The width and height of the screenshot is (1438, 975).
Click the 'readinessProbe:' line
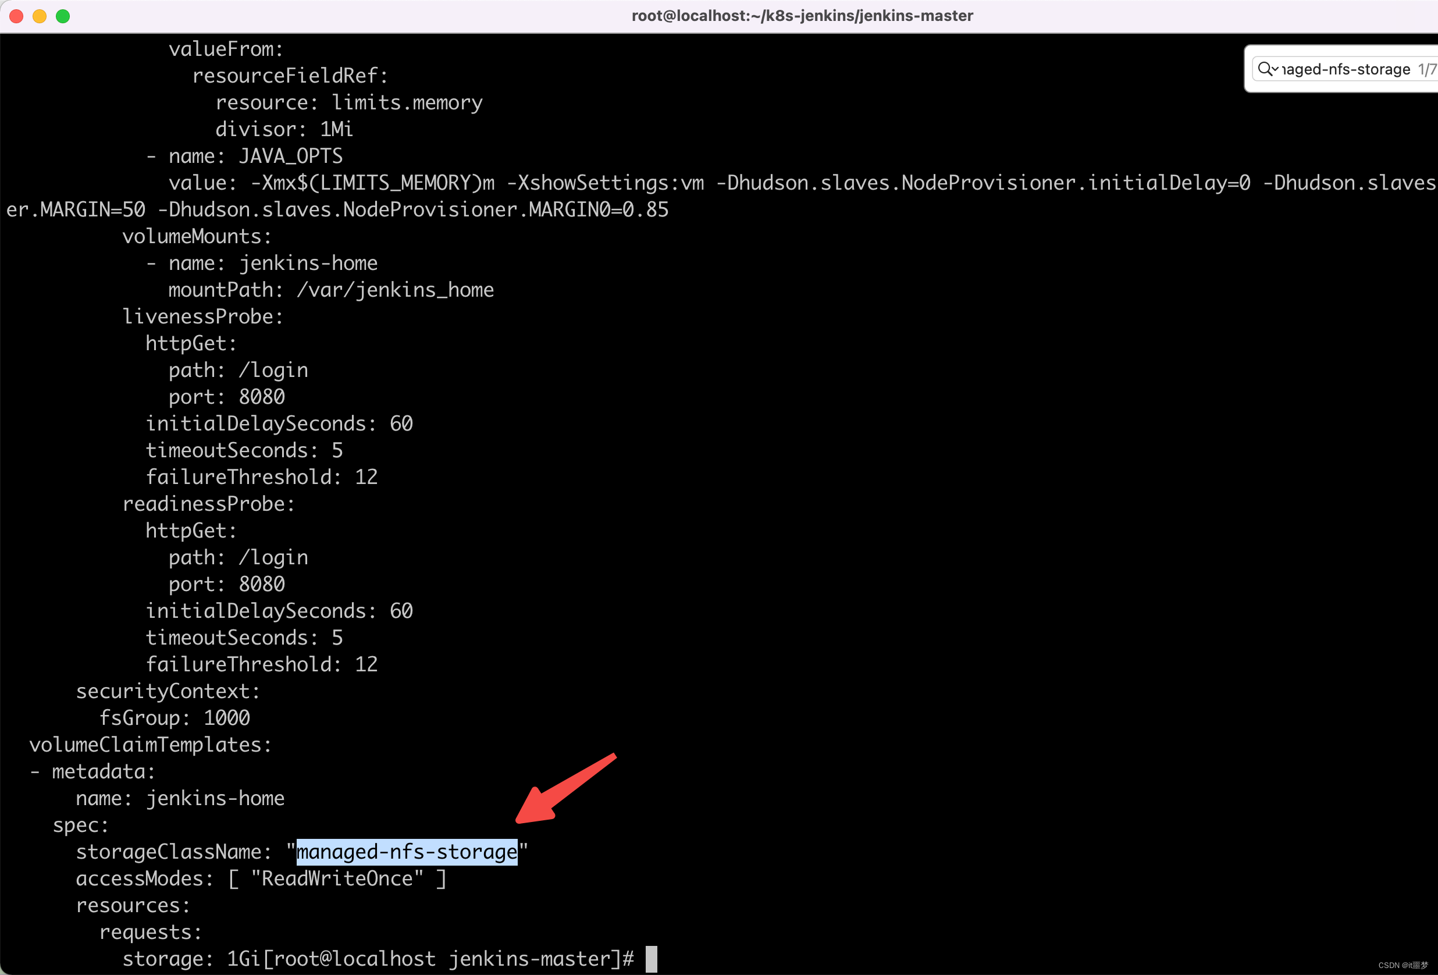tap(208, 504)
